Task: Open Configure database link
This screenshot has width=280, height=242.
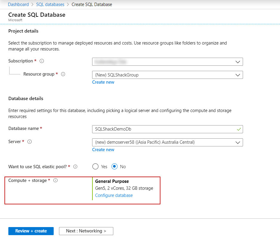Action: pos(114,195)
